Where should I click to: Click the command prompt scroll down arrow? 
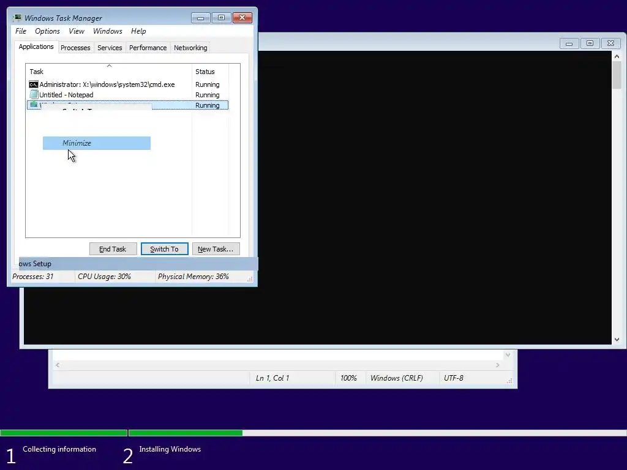tap(617, 340)
